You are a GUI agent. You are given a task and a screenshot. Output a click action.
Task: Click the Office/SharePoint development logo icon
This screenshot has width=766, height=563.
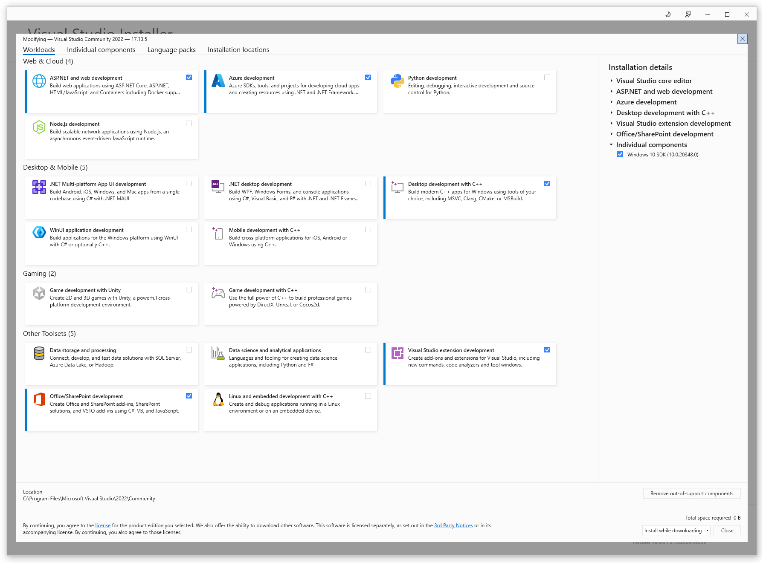pos(39,399)
